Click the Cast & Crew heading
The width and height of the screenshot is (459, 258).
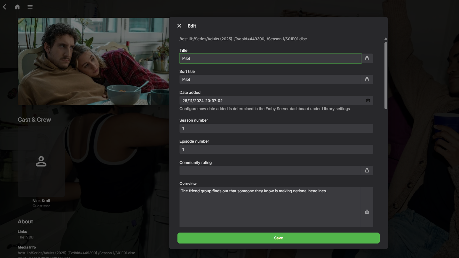(34, 120)
